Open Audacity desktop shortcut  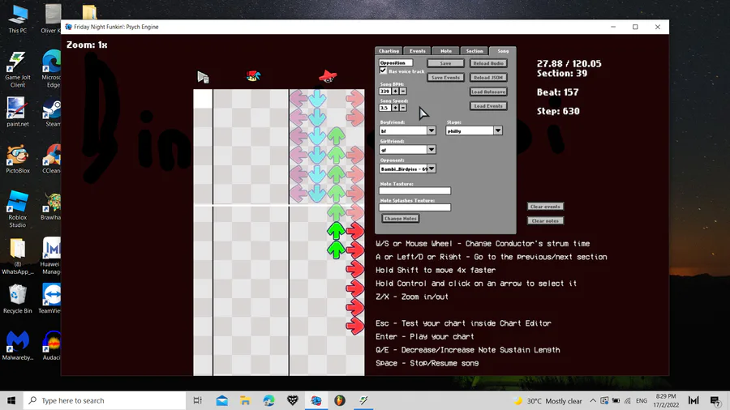[x=52, y=345]
